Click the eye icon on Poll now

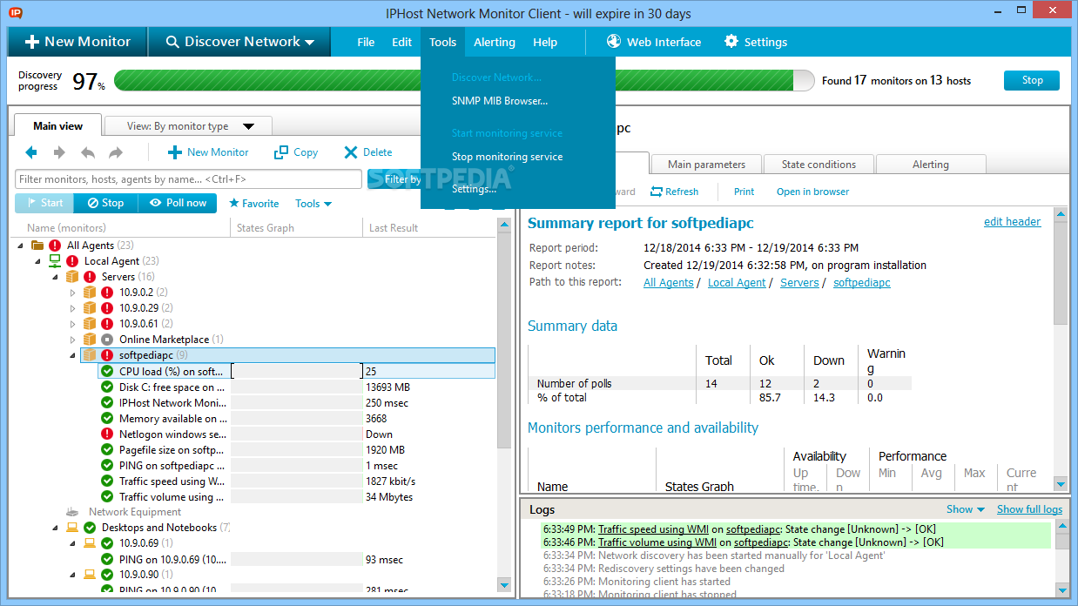(x=155, y=203)
